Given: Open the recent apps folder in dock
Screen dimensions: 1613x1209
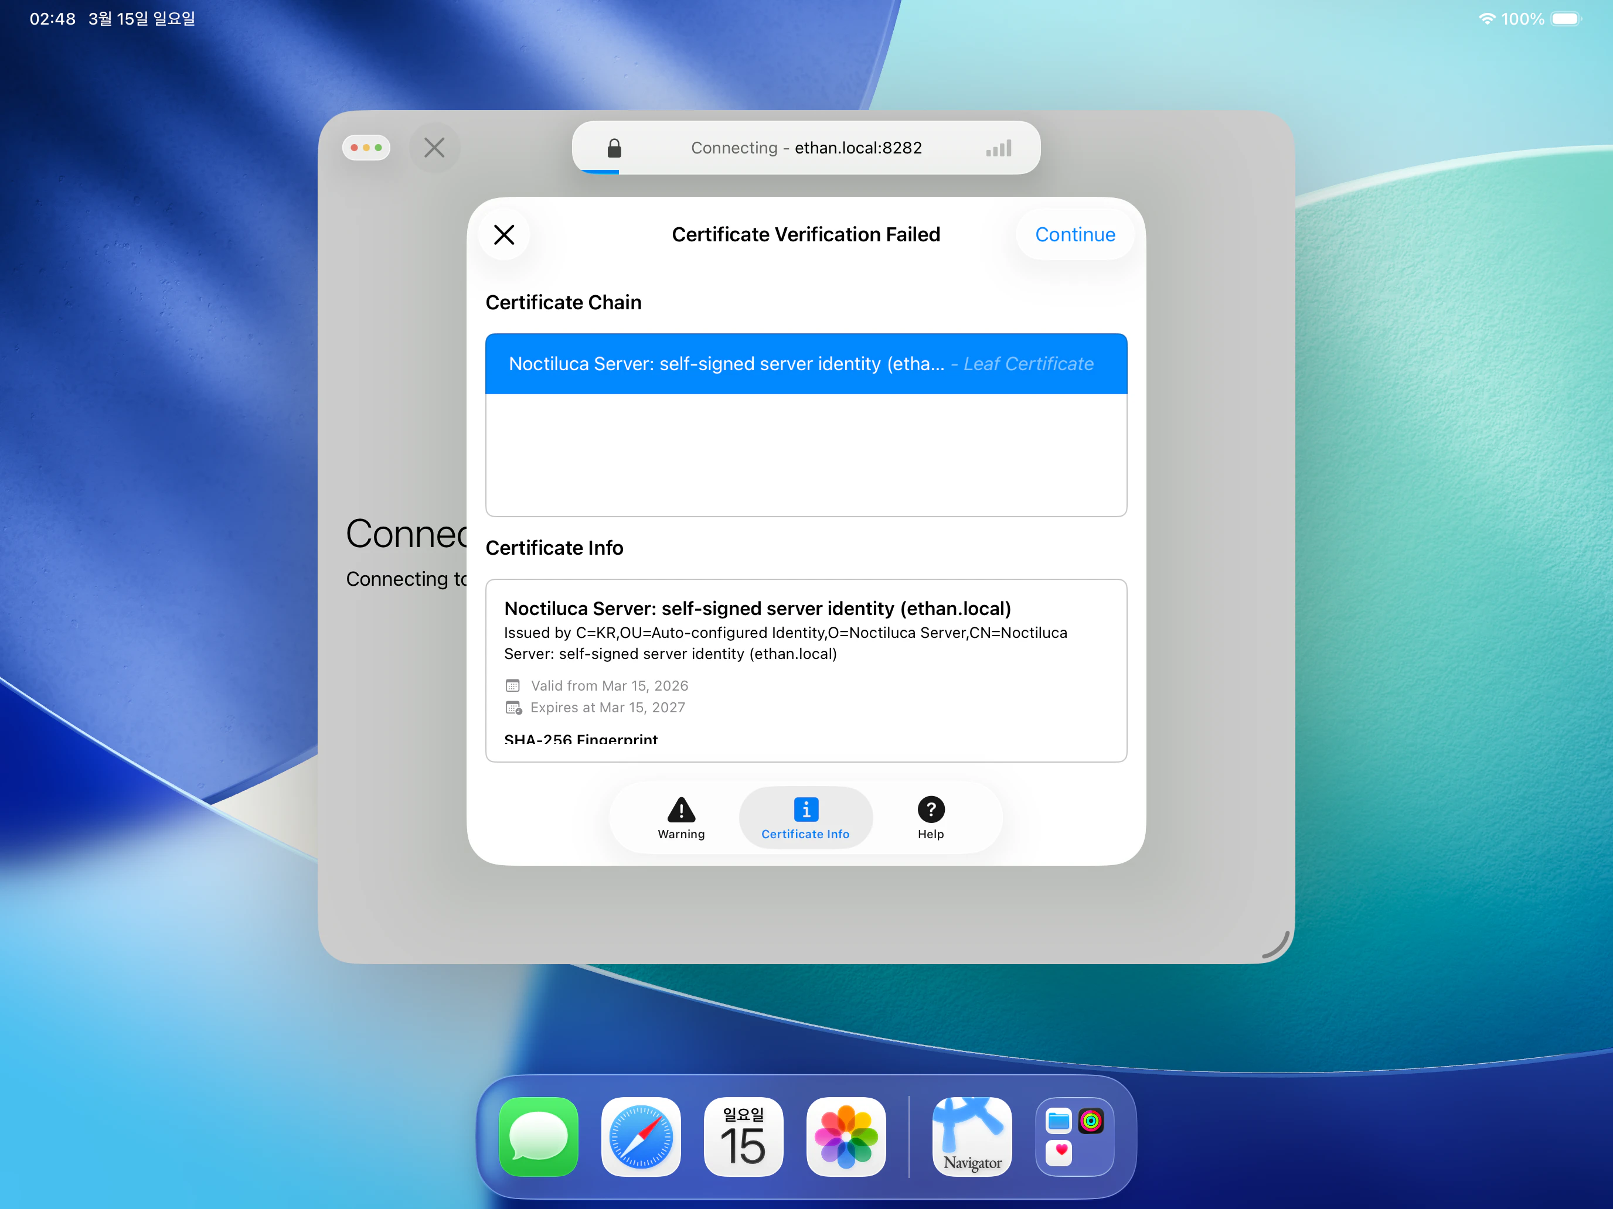Looking at the screenshot, I should coord(1074,1136).
